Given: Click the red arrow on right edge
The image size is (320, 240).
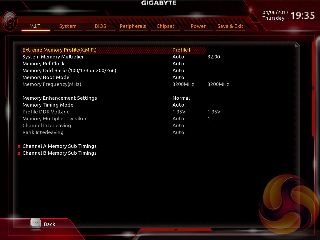Looking at the screenshot, I should pyautogui.click(x=313, y=88).
